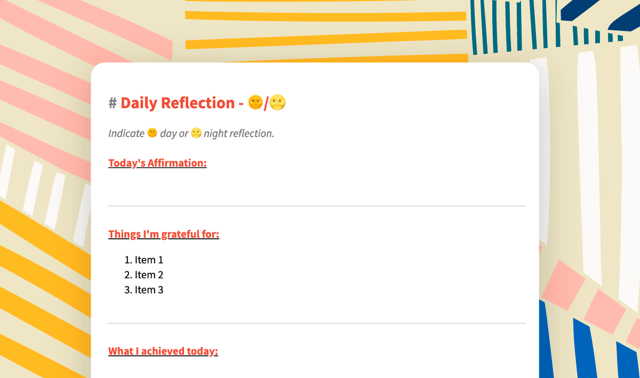Click the "1." list number marker
640x378 pixels.
(128, 260)
